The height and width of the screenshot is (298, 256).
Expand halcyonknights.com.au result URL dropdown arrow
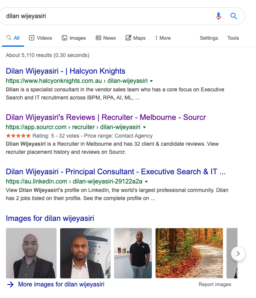pyautogui.click(x=151, y=81)
